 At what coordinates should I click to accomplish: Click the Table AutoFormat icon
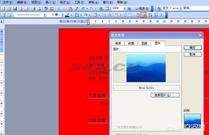[x=137, y=15]
